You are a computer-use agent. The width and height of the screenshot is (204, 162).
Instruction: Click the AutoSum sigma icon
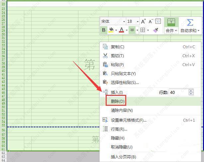[190, 22]
